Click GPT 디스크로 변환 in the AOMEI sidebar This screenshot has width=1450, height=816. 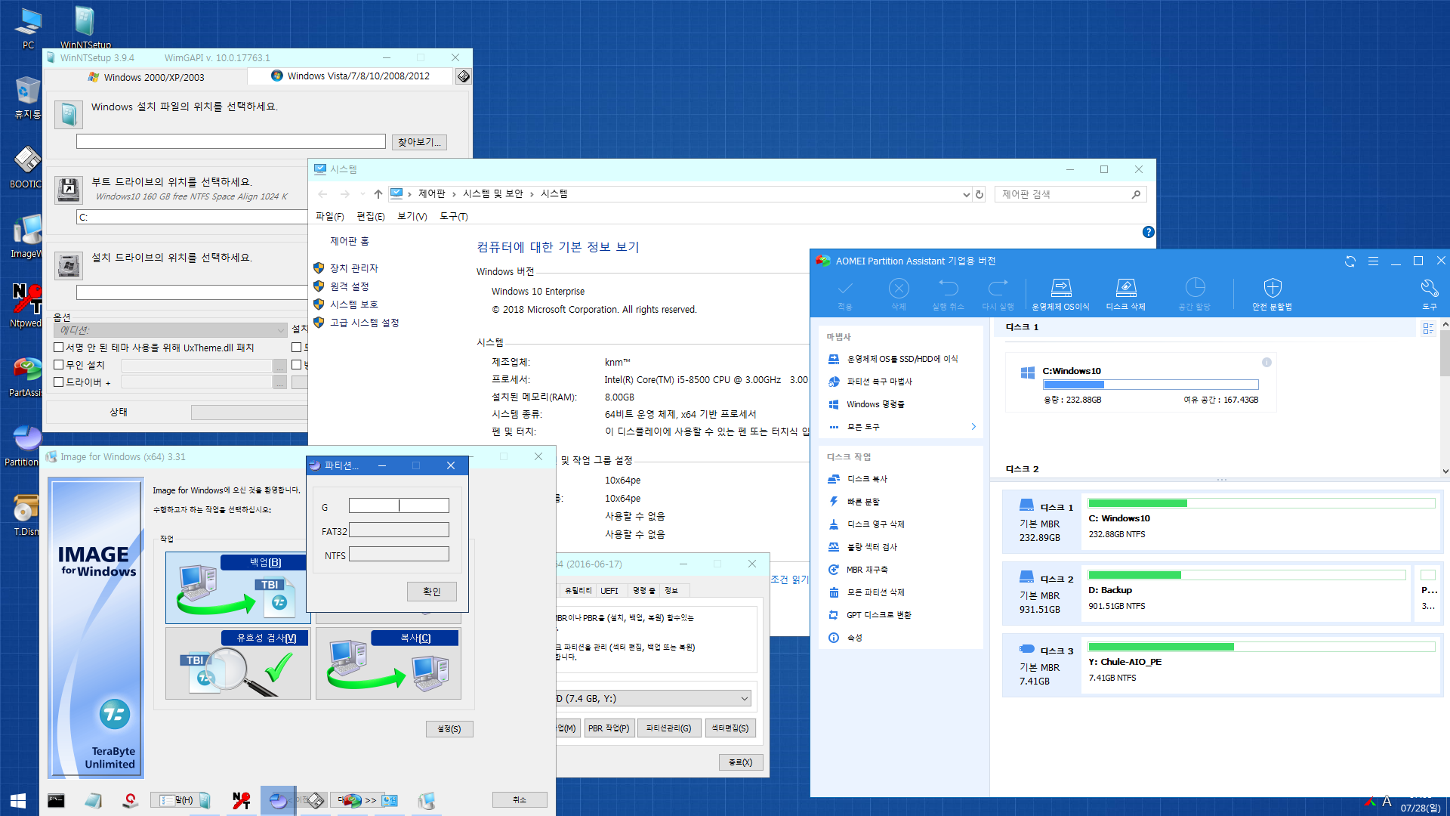tap(870, 615)
